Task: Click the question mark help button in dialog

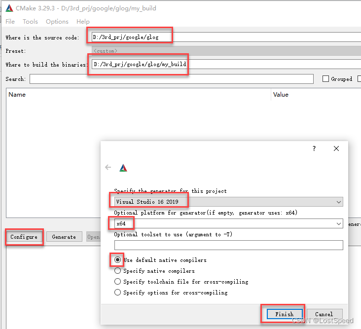Action: (x=314, y=148)
